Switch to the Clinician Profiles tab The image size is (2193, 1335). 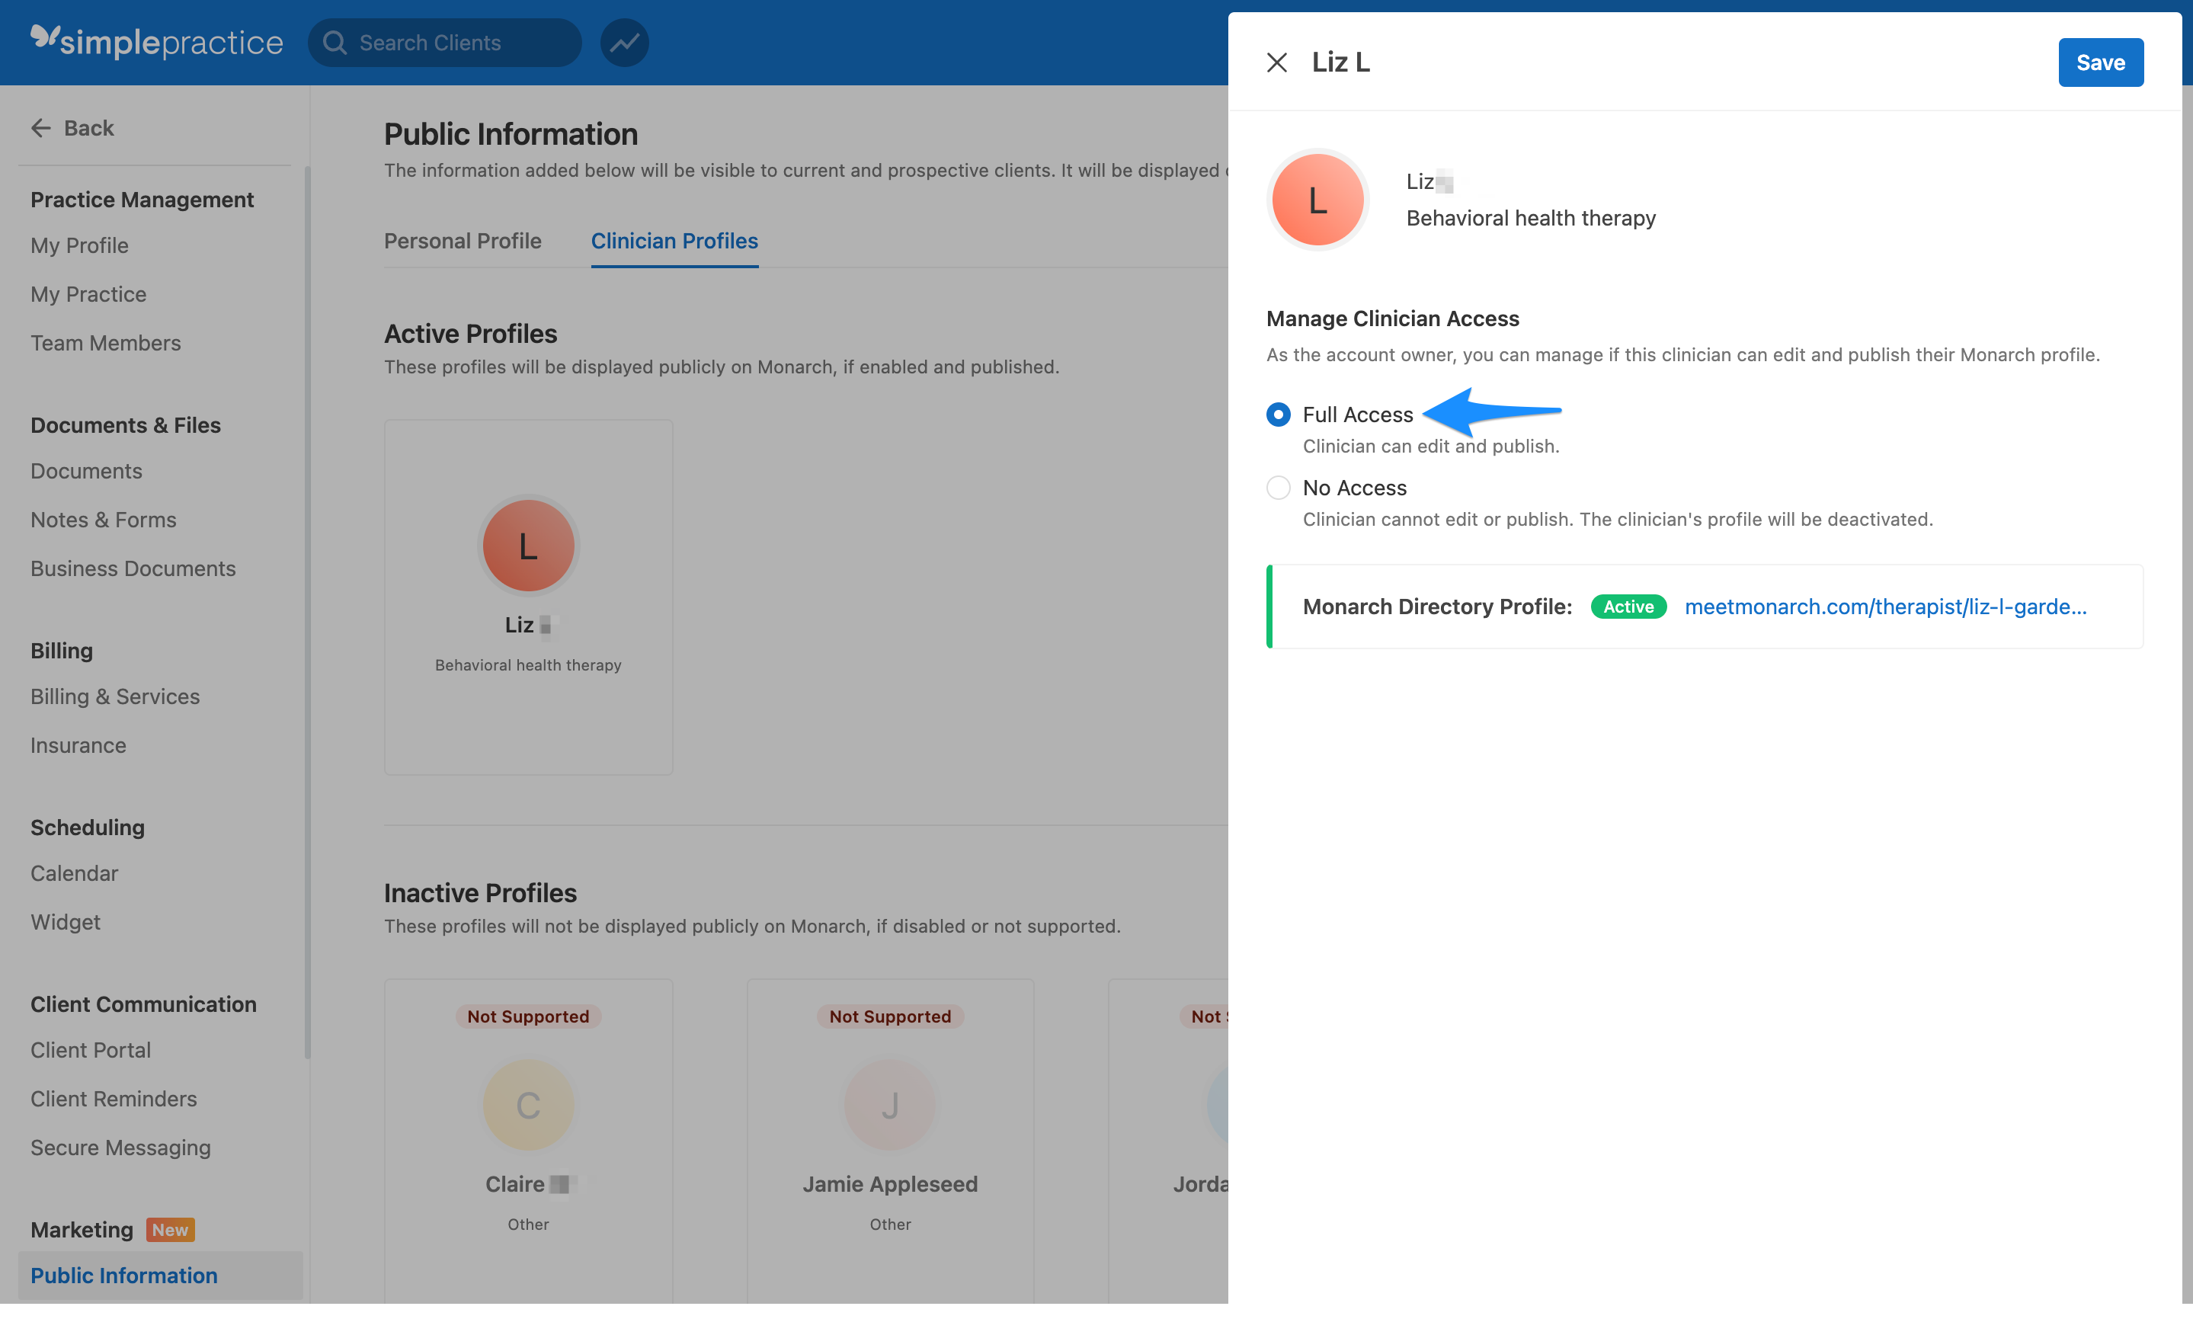(674, 240)
